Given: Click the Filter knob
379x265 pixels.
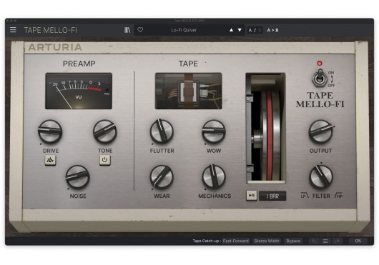Looking at the screenshot, I should (321, 177).
